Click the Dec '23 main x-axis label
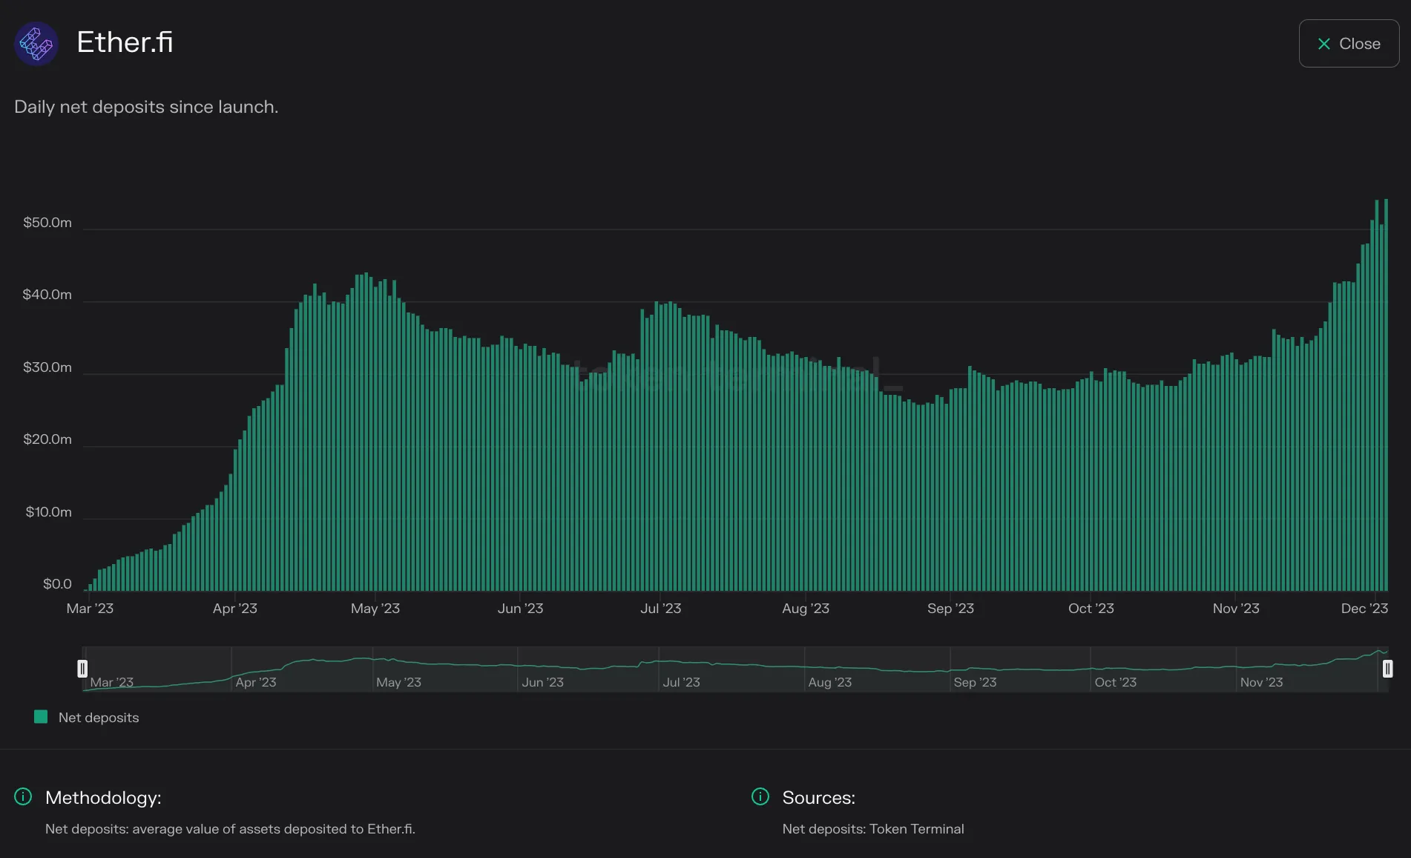The height and width of the screenshot is (858, 1411). 1364,609
